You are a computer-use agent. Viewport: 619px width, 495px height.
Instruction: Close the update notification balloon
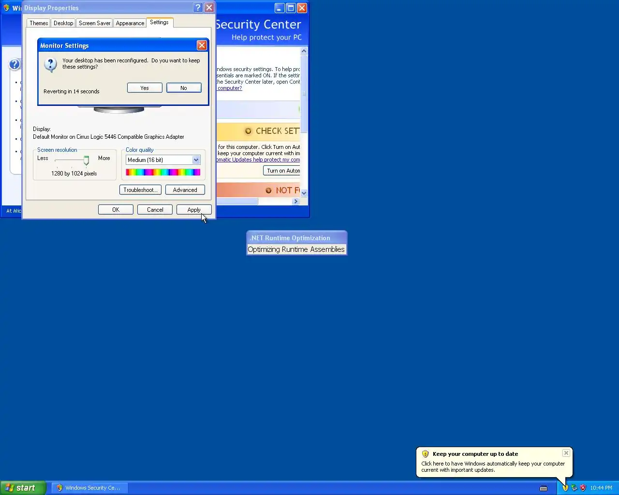pos(566,453)
